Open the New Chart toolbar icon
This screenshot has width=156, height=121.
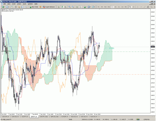[3, 7]
